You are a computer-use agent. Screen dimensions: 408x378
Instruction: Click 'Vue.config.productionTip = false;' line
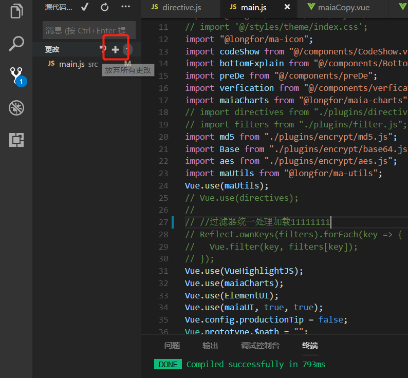266,319
